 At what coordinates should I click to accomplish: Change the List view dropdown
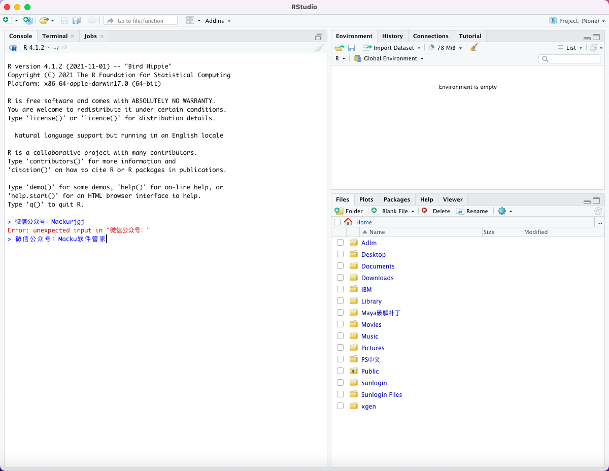tap(570, 48)
